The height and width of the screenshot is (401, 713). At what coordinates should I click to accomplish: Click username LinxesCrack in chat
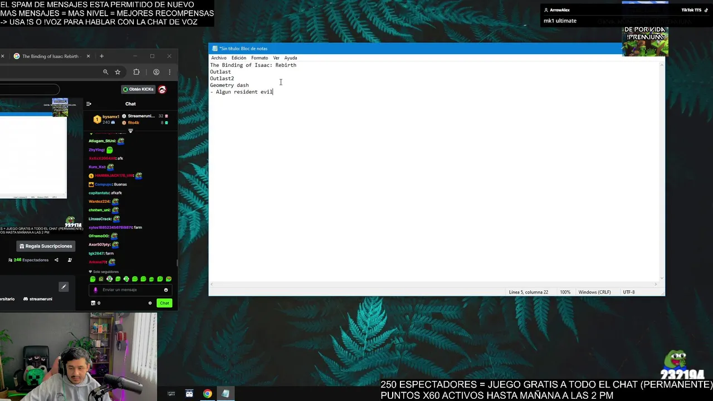pos(100,219)
